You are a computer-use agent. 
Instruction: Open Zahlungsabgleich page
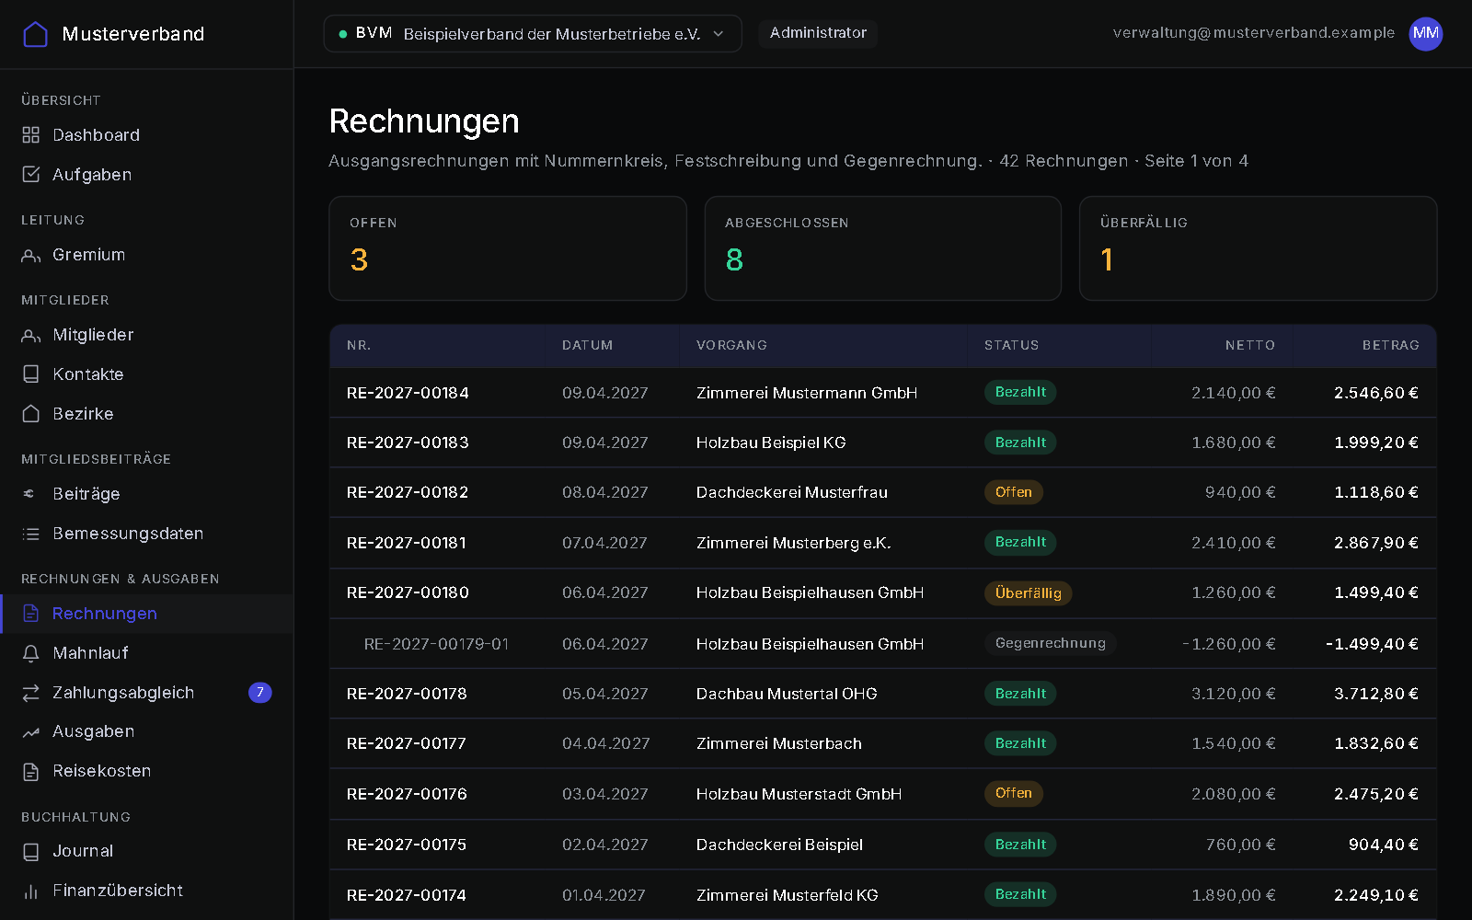pyautogui.click(x=147, y=693)
